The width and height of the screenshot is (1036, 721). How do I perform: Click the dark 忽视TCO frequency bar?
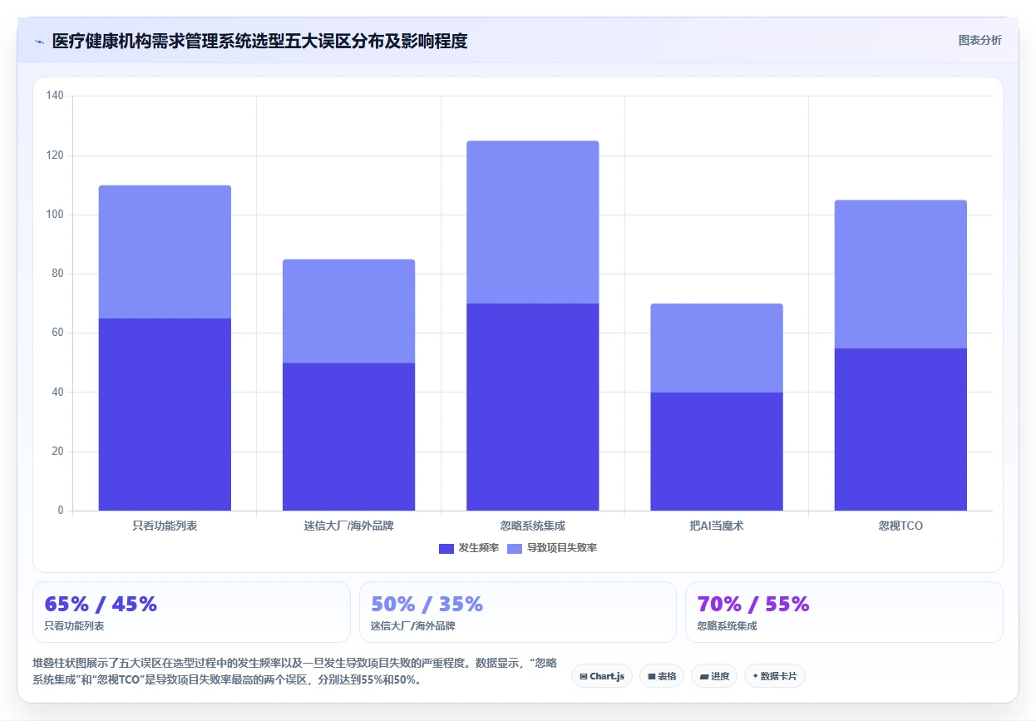pyautogui.click(x=900, y=429)
